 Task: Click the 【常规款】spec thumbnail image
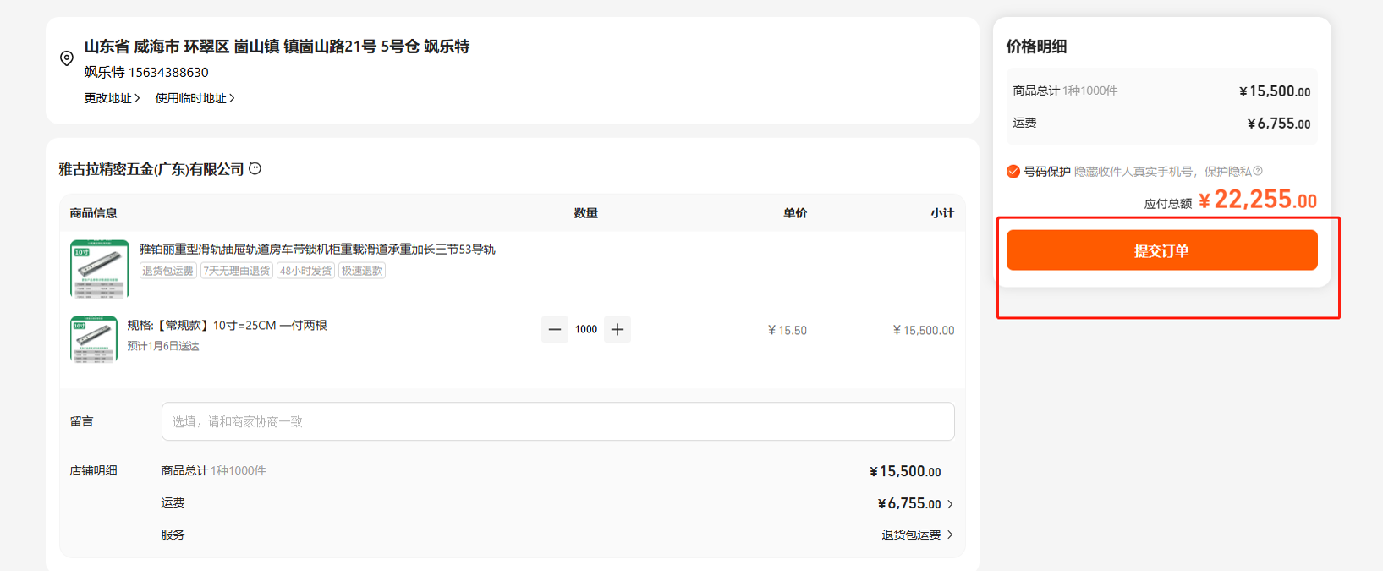coord(94,338)
